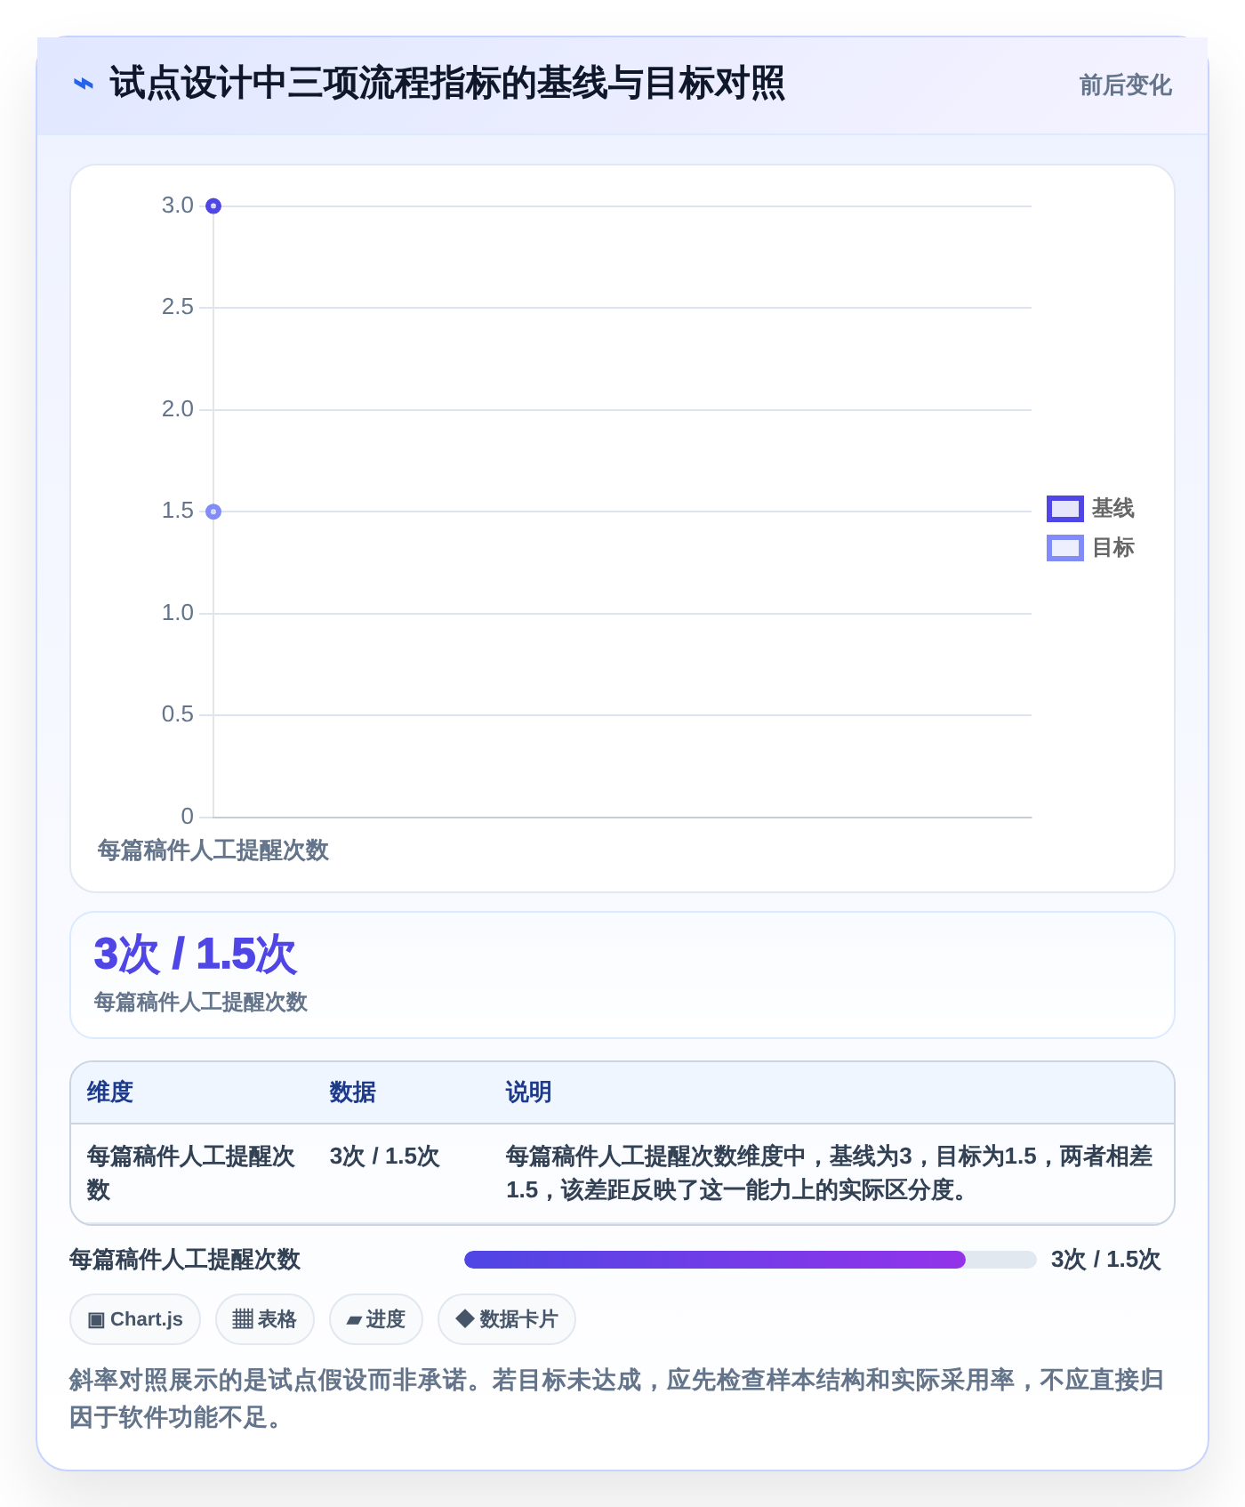Select the target data point at 1.5

pos(213,512)
